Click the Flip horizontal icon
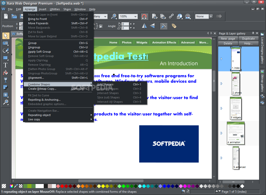266x195 pixels. coord(144,26)
